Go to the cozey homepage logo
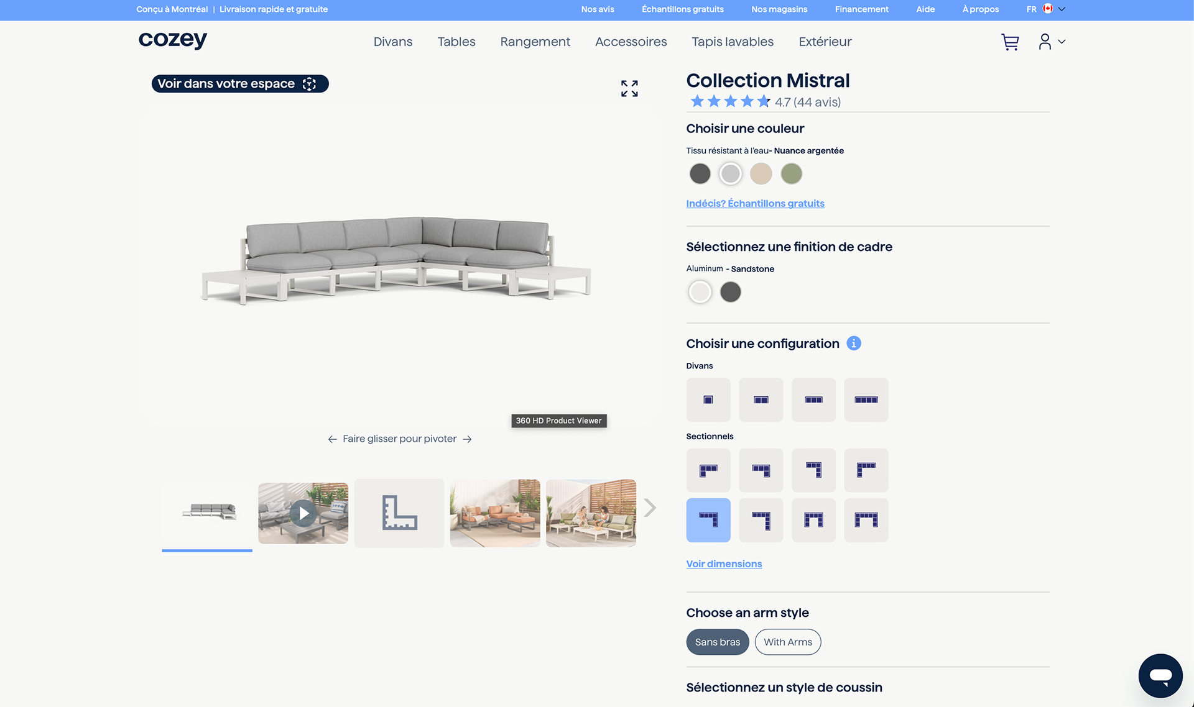The height and width of the screenshot is (707, 1194). 172,40
